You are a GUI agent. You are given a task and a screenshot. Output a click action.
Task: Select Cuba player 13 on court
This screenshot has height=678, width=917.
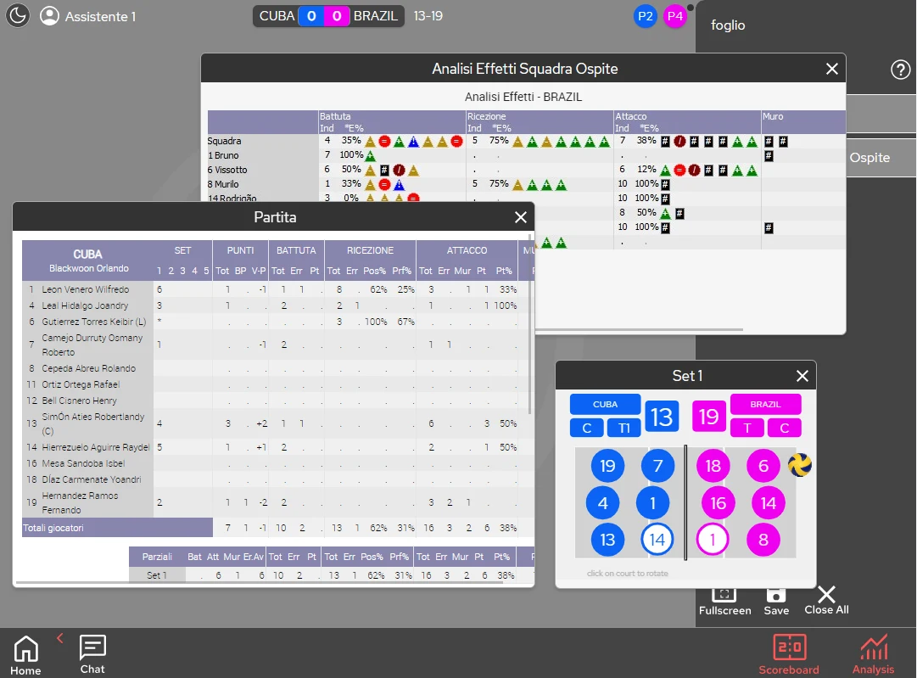coord(607,540)
